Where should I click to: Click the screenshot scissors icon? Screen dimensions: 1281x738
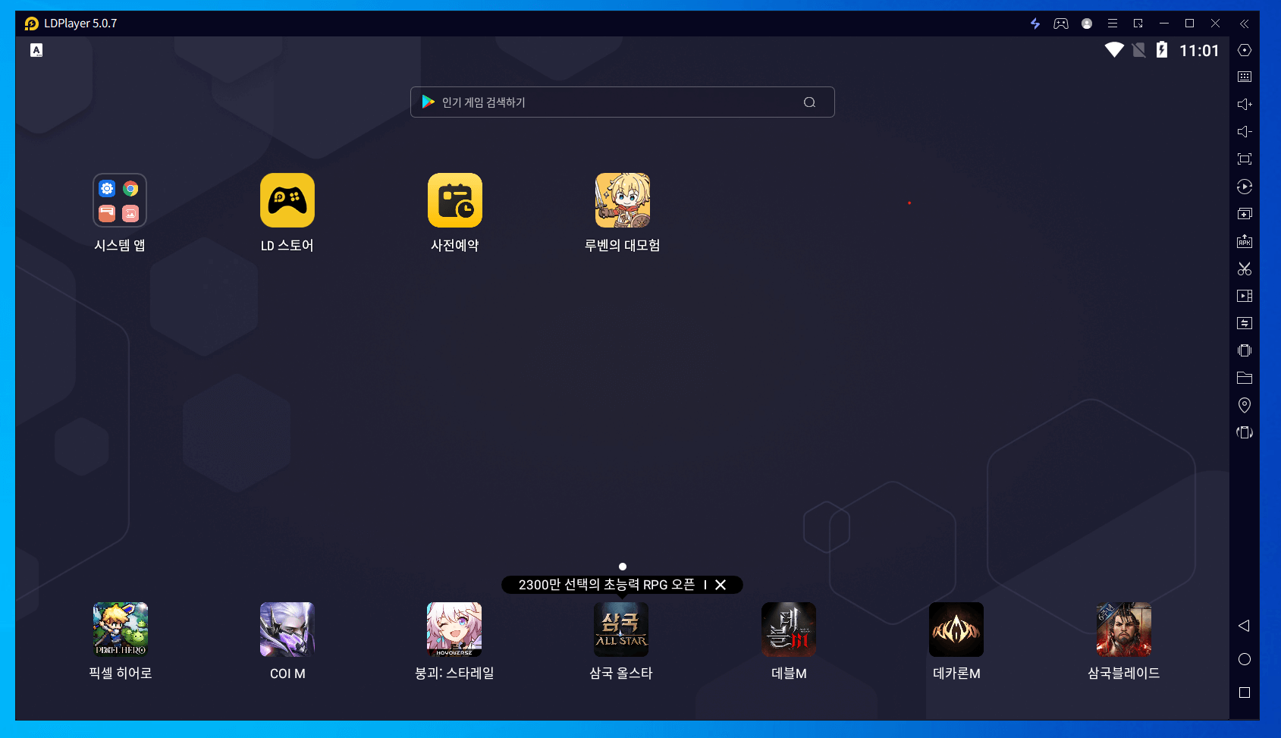[1244, 269]
